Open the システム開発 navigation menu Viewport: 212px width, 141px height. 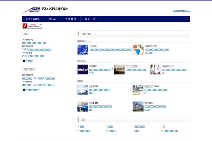(33, 19)
